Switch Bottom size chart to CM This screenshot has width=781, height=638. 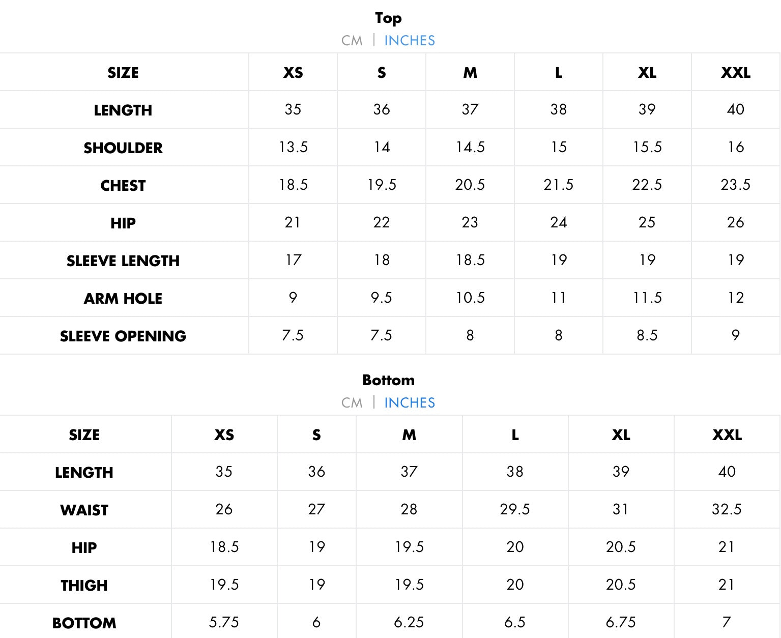(x=352, y=403)
